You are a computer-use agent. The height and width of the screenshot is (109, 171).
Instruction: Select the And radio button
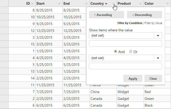(x=116, y=51)
